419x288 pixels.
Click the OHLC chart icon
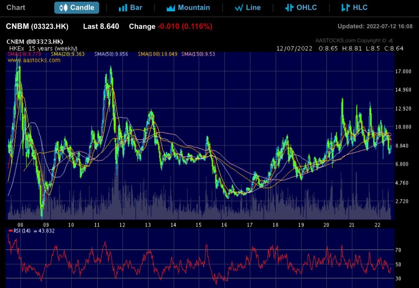289,7
